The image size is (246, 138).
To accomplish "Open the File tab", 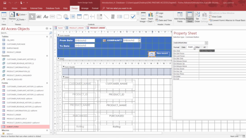I will click(5, 8).
